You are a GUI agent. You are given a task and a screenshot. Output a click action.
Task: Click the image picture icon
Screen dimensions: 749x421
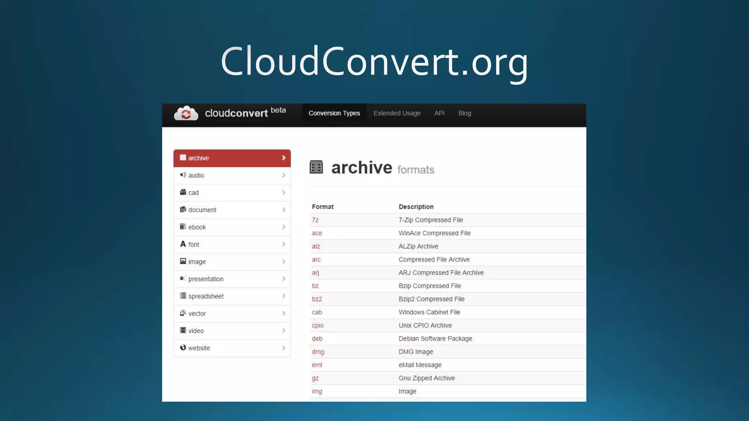183,261
